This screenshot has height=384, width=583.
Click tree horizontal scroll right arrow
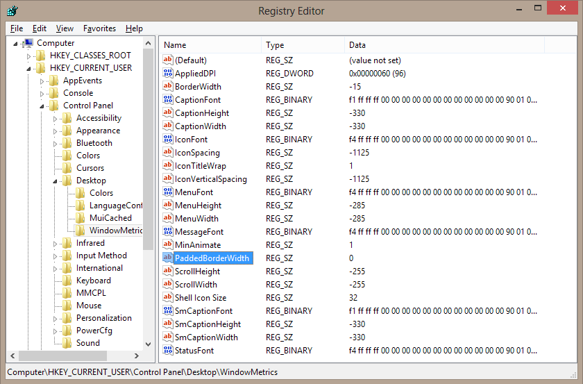point(137,356)
